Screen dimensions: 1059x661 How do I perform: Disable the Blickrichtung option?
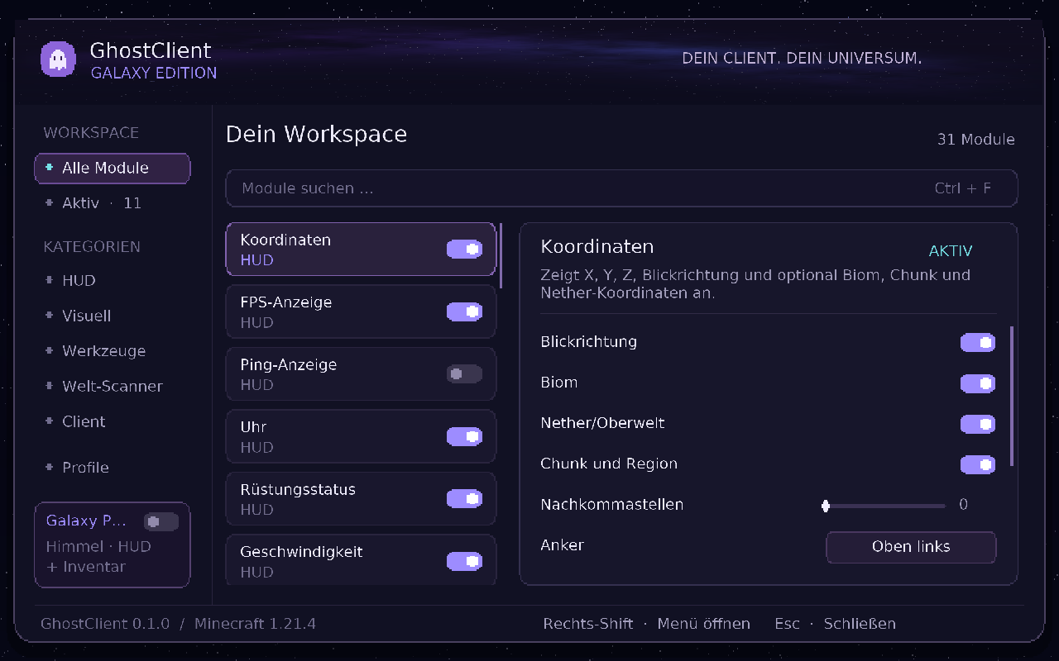977,342
